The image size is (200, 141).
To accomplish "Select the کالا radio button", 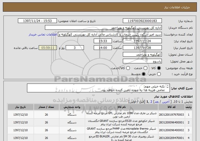I will (x=159, y=68).
